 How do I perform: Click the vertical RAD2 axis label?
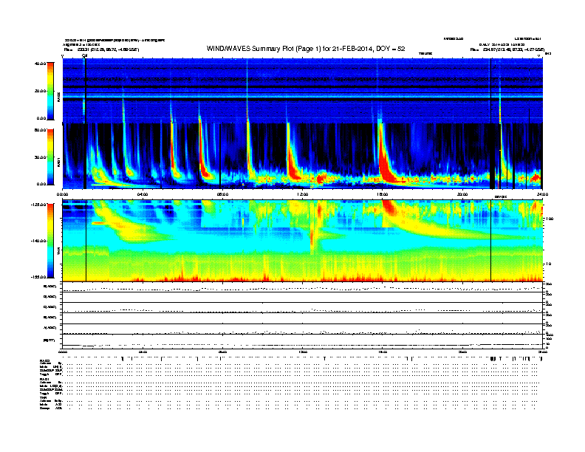pyautogui.click(x=58, y=97)
